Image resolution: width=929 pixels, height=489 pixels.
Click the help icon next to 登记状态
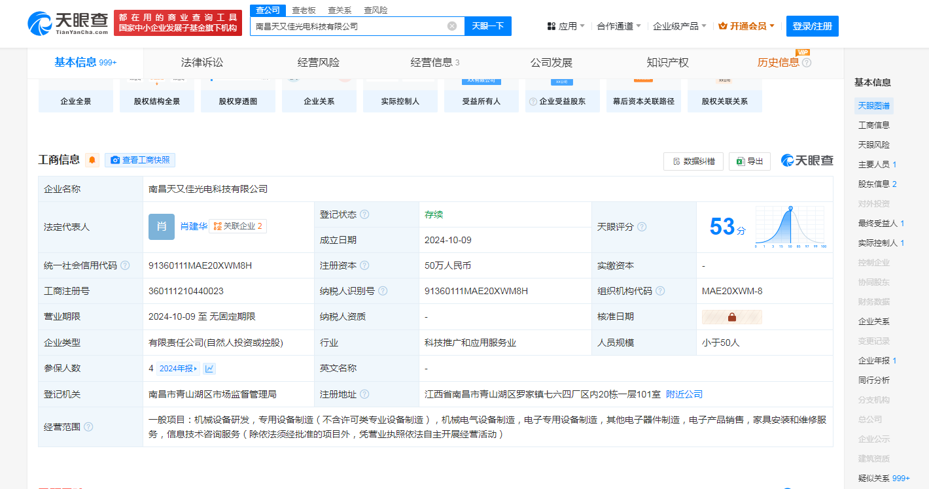tap(364, 214)
